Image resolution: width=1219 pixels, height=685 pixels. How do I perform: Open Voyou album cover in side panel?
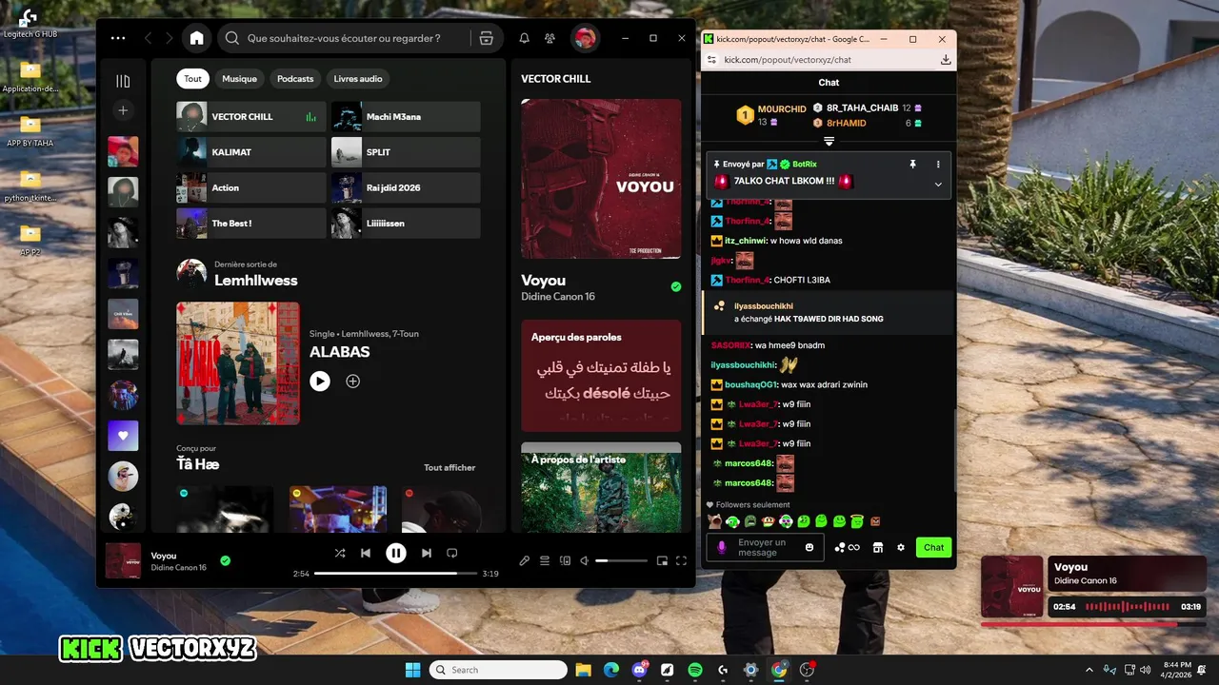point(601,179)
